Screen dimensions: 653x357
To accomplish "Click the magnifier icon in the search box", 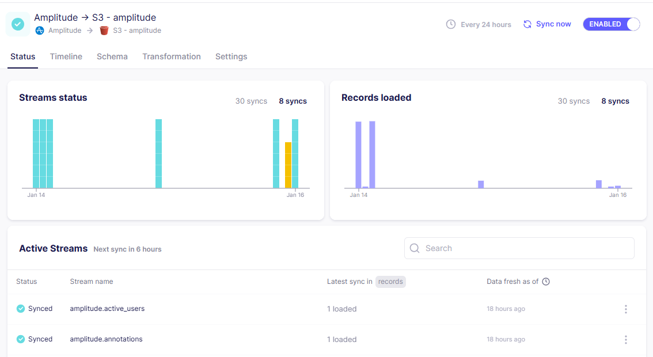I will click(x=415, y=248).
